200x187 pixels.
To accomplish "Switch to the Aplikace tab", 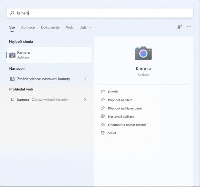I will pyautogui.click(x=28, y=27).
